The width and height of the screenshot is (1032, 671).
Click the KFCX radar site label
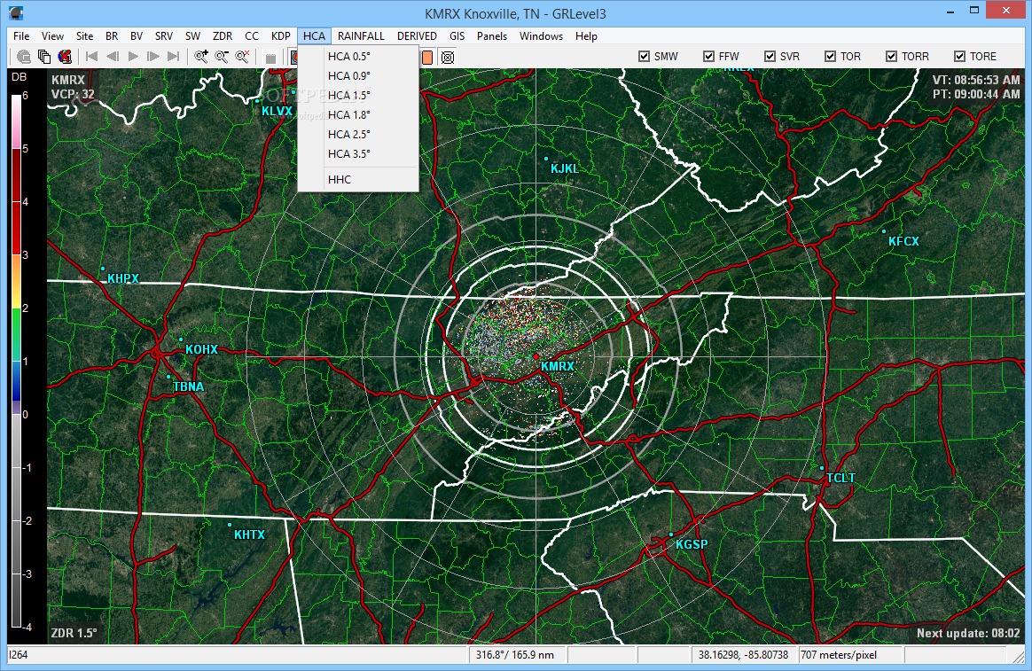903,241
